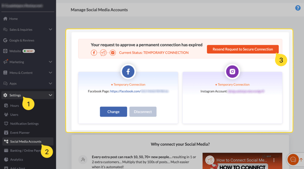Click the Disconnect button

click(143, 112)
